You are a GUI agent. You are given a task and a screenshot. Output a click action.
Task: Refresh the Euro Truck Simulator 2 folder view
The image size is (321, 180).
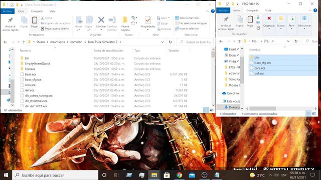pyautogui.click(x=171, y=42)
